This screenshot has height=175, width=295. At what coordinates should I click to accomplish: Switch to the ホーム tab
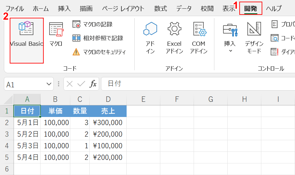(41, 8)
